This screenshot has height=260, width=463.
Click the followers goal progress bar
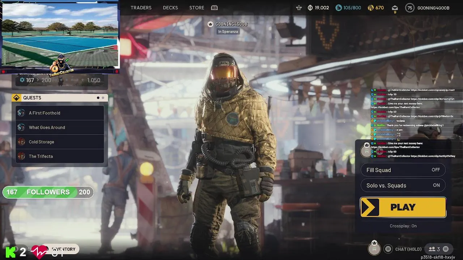click(48, 192)
